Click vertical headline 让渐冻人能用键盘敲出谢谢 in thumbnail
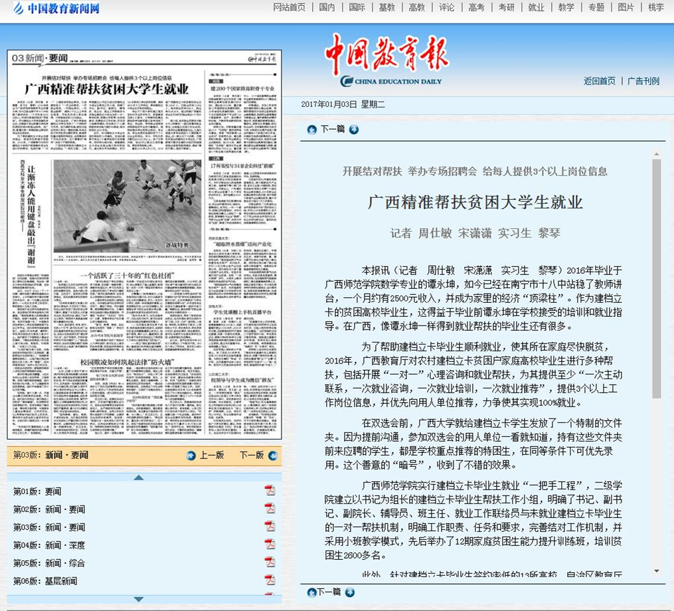Viewport: 674px width, 611px height. (31, 217)
